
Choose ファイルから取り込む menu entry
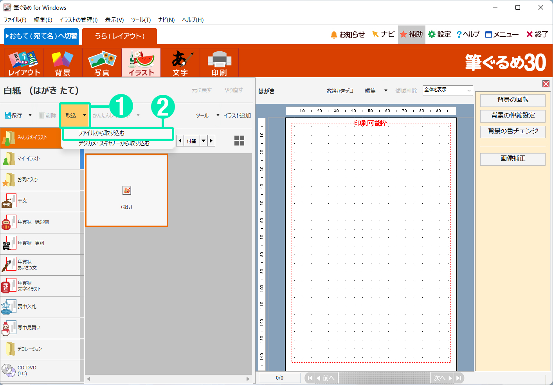point(102,133)
